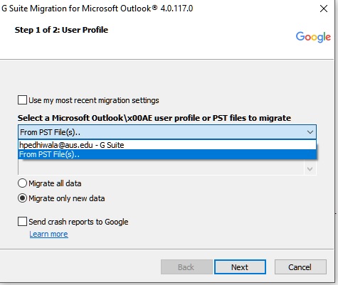The image size is (338, 285).
Task: Open the disabled PST file combo box arrow
Action: point(310,169)
